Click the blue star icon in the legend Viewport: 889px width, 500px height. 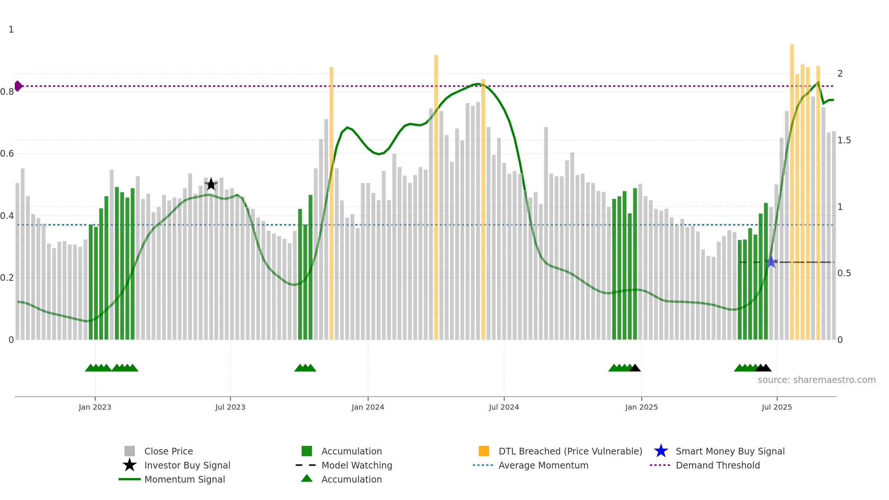coord(661,451)
